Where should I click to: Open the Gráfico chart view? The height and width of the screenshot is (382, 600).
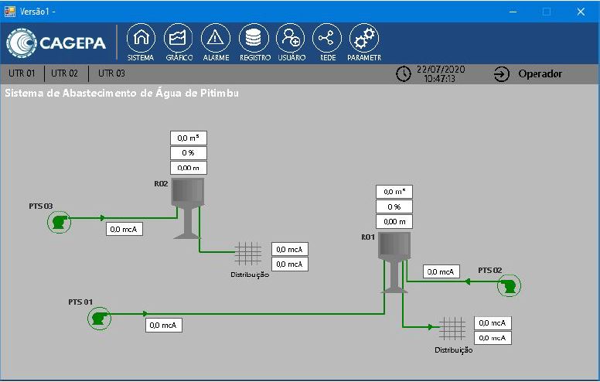pyautogui.click(x=179, y=39)
